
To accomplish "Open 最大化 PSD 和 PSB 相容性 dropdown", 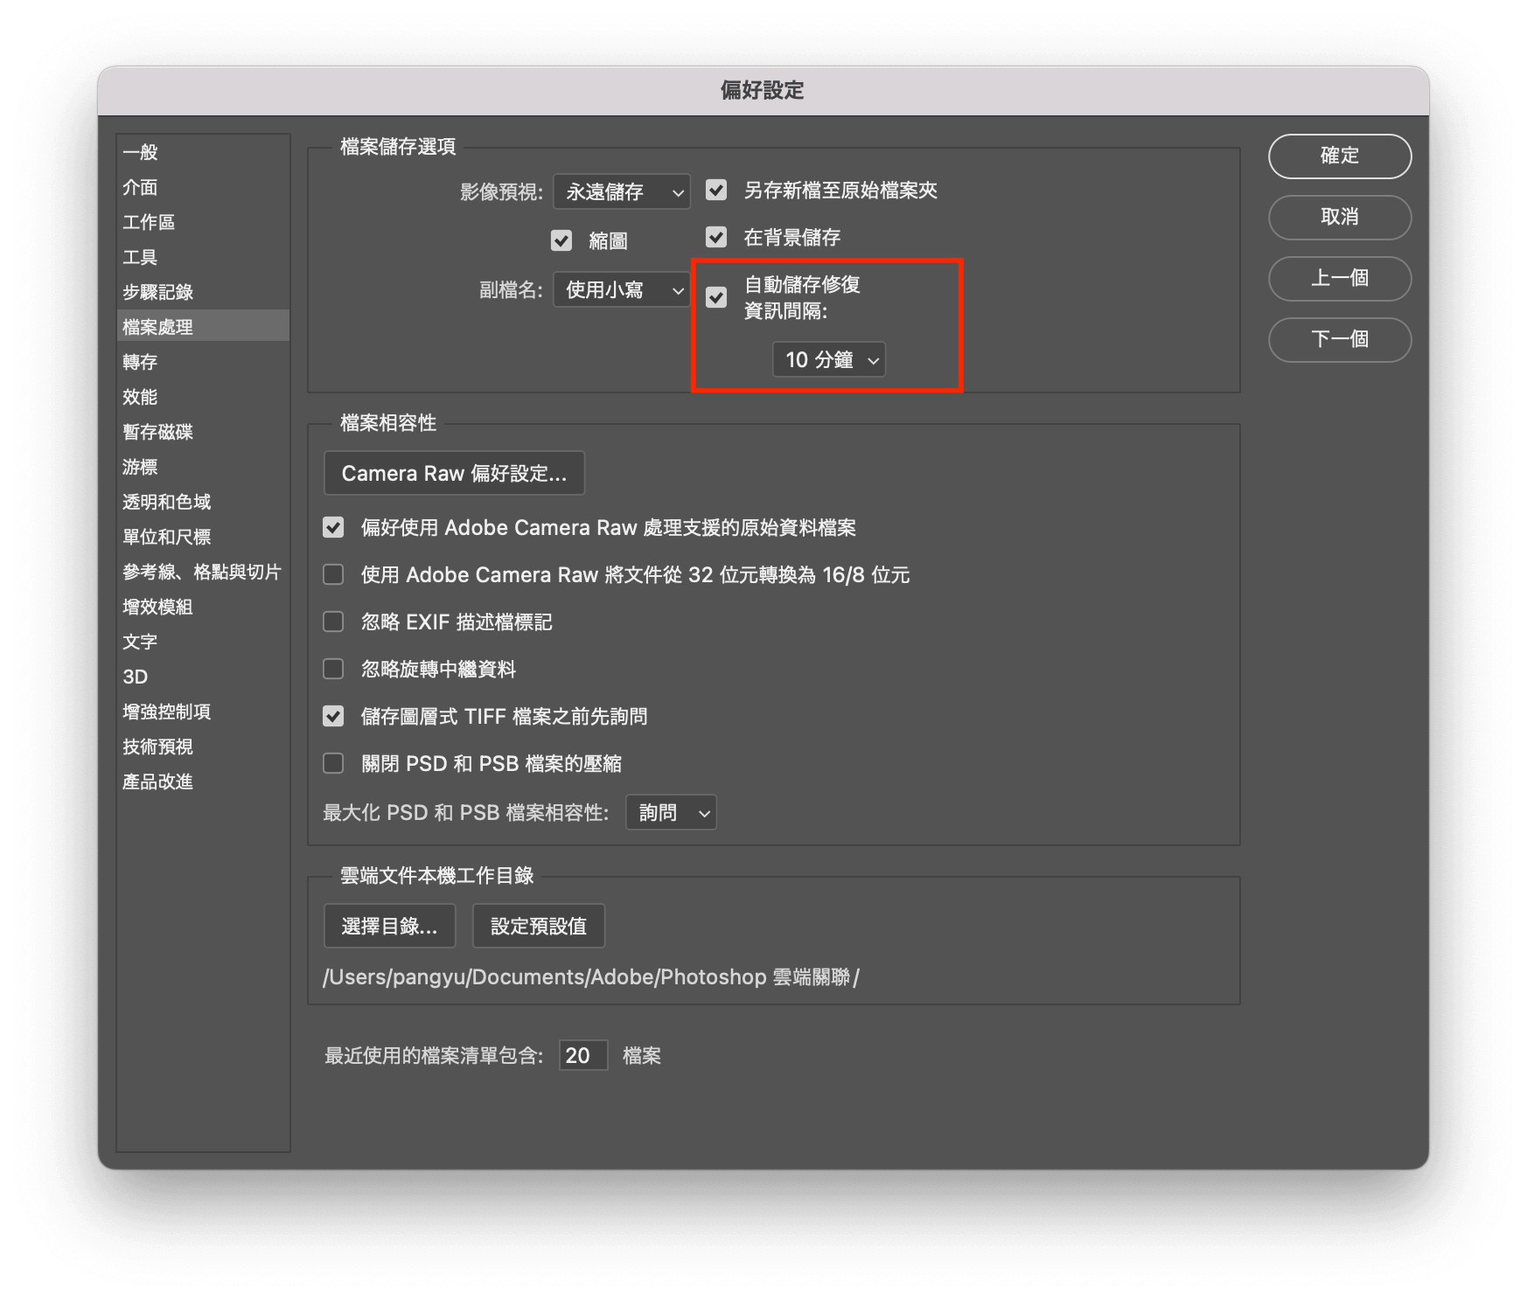I will tap(672, 812).
